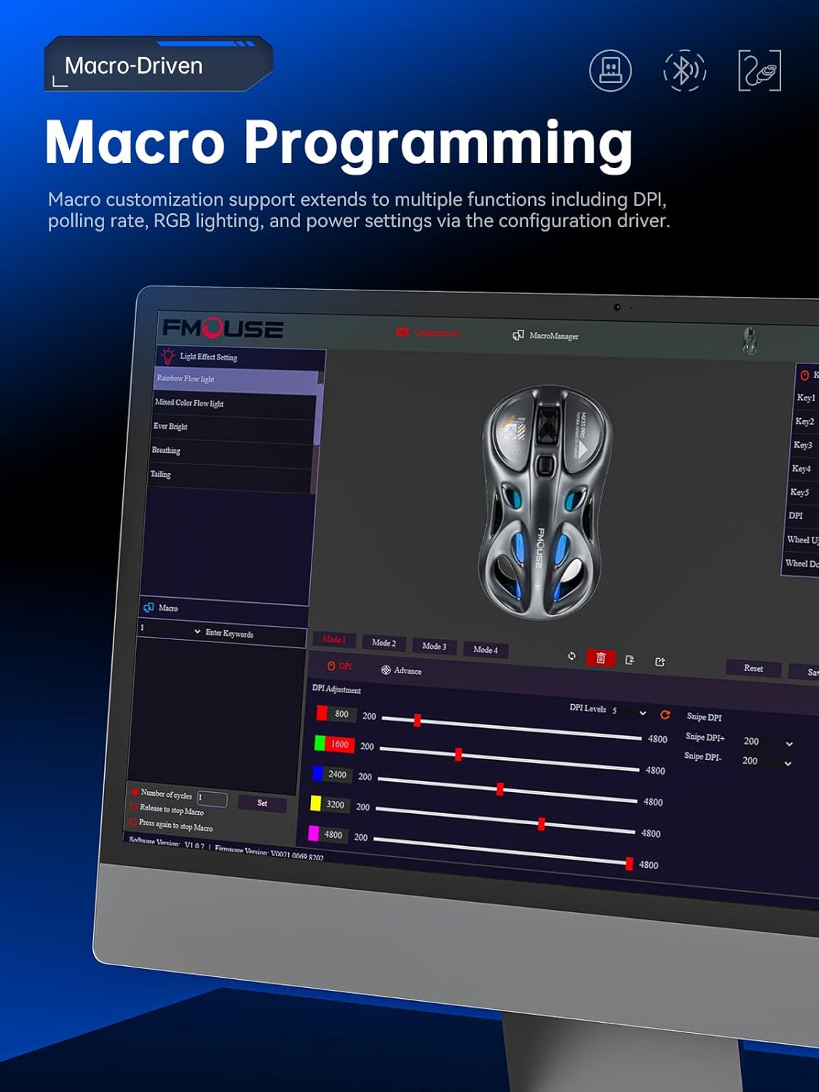Open the macro Enter Keywords dropdown
This screenshot has height=1092, width=819.
[x=197, y=631]
